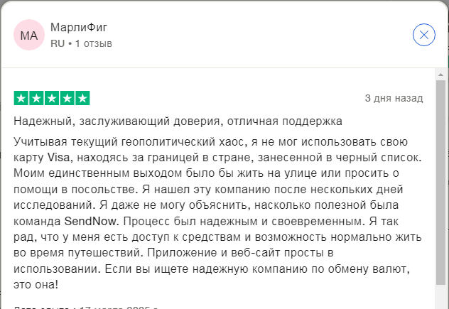Click the RU country code label

pos(58,43)
